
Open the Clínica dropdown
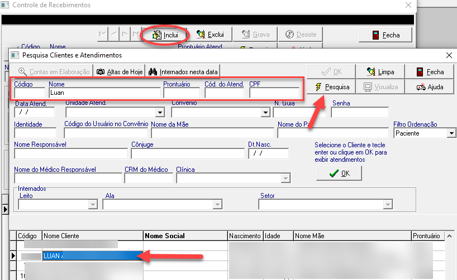tap(285, 178)
